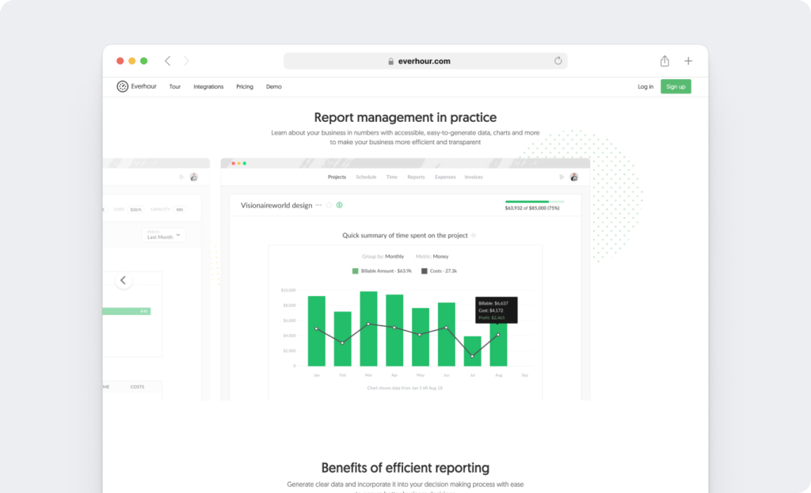Toggle the star to favorite Visionaireworld design

click(329, 205)
